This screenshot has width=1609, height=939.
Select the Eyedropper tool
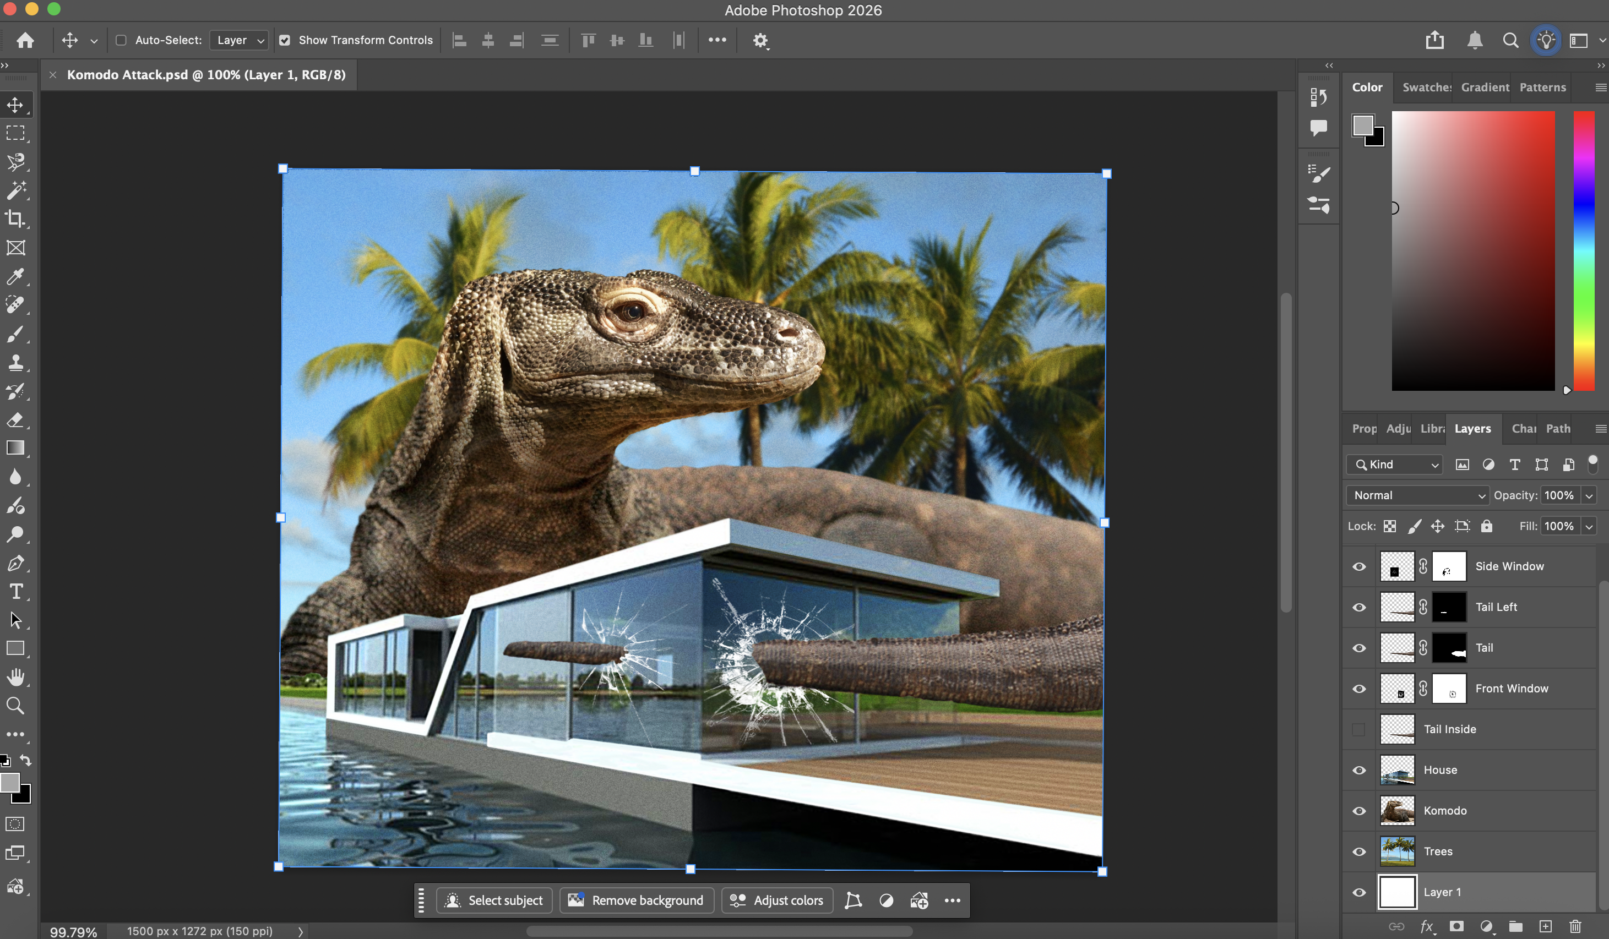coord(15,276)
